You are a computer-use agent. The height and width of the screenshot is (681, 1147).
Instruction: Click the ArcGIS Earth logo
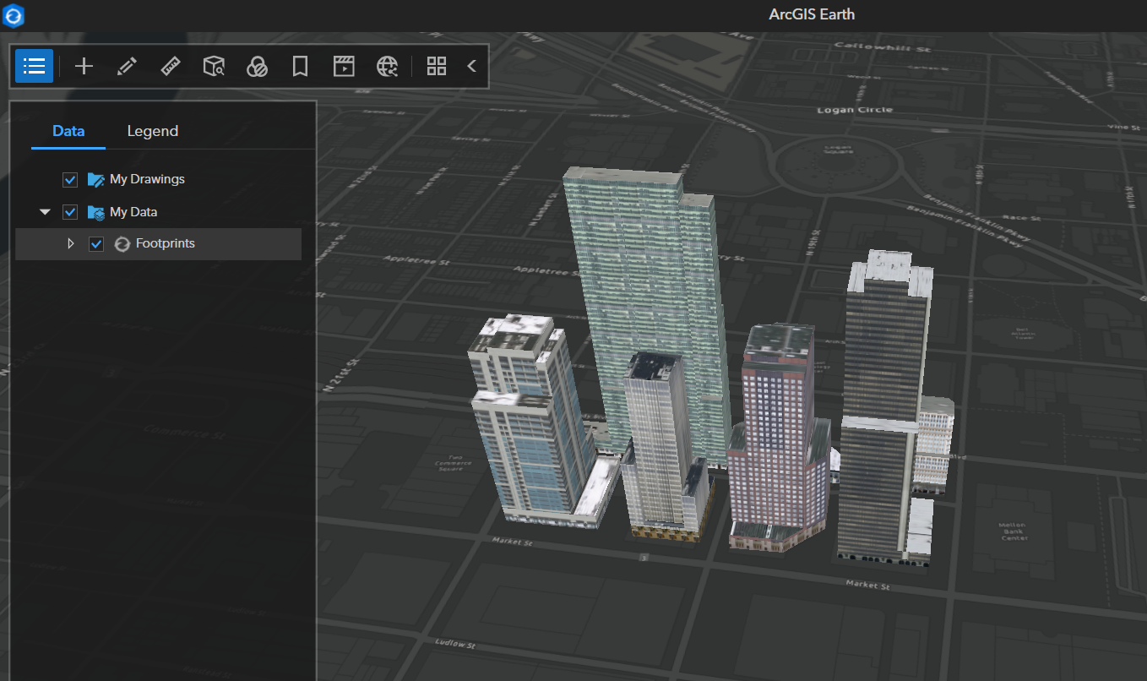point(13,15)
